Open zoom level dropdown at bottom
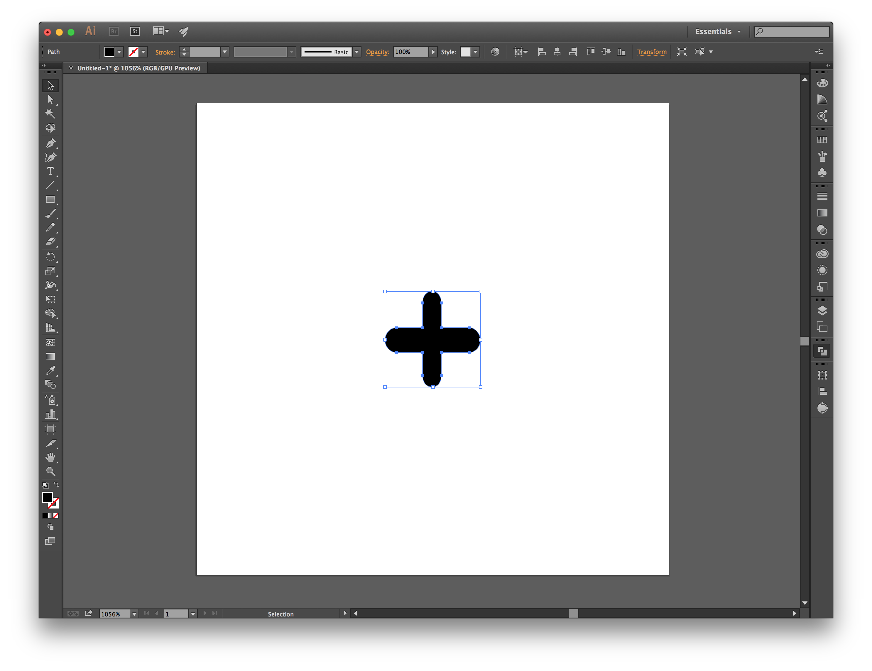The height and width of the screenshot is (671, 872). [135, 614]
